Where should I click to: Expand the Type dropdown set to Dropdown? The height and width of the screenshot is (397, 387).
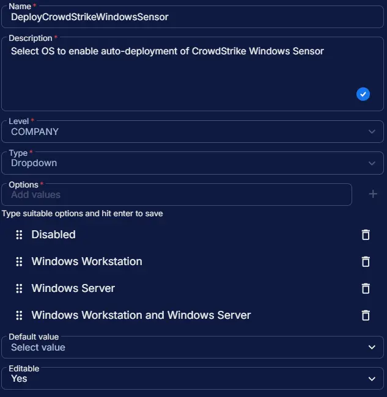(192, 163)
